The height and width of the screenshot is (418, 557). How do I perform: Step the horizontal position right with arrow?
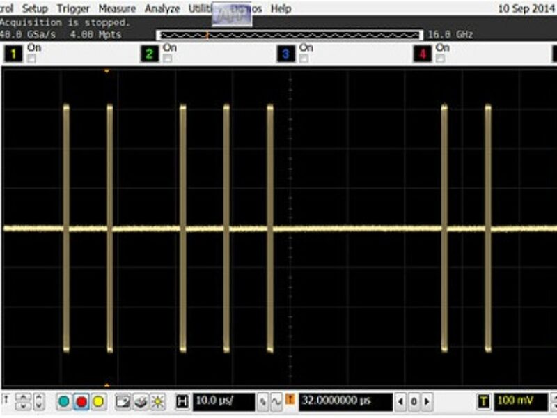coord(426,402)
